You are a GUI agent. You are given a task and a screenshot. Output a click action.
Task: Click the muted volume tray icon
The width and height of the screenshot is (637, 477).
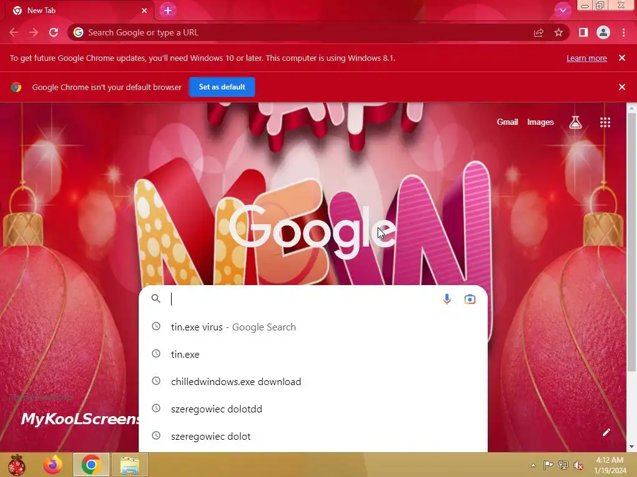579,465
